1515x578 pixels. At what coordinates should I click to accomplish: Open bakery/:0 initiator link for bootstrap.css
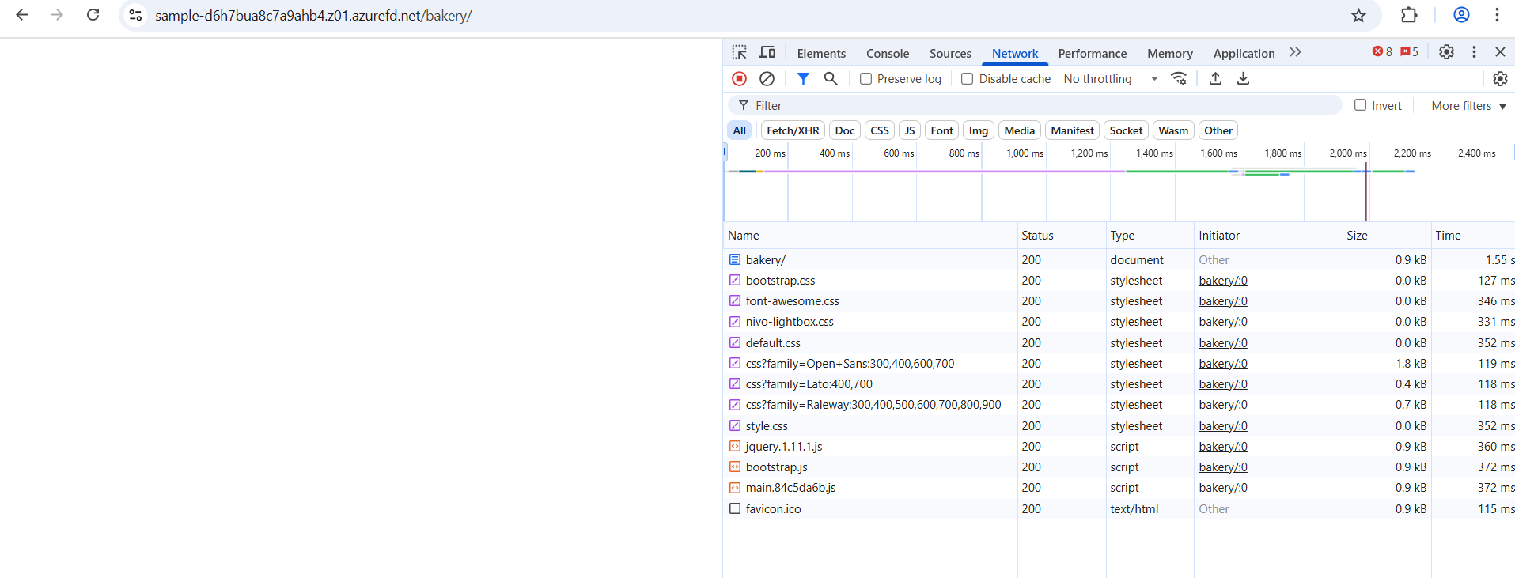coord(1223,281)
